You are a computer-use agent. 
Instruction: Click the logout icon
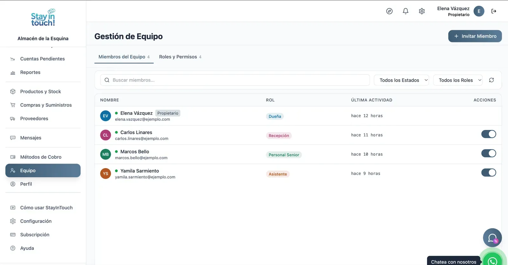point(494,11)
